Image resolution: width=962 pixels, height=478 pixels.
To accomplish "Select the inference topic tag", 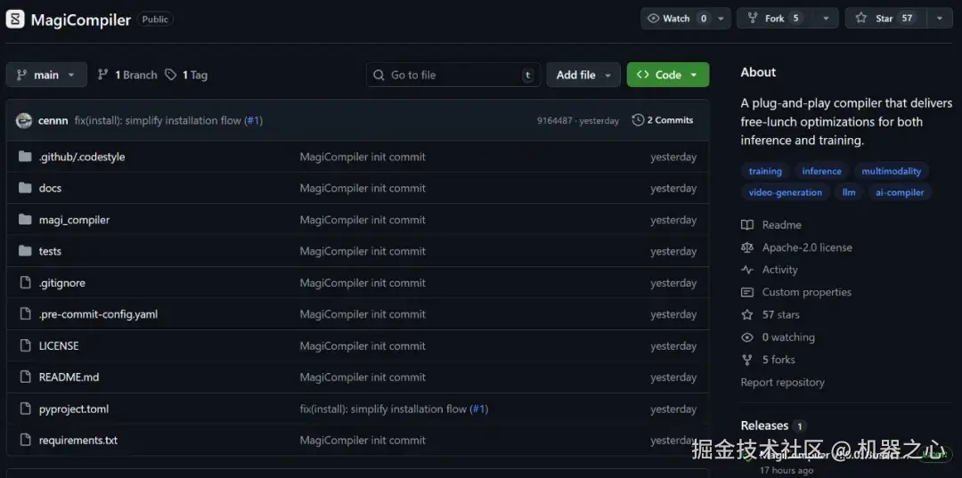I will [x=821, y=171].
